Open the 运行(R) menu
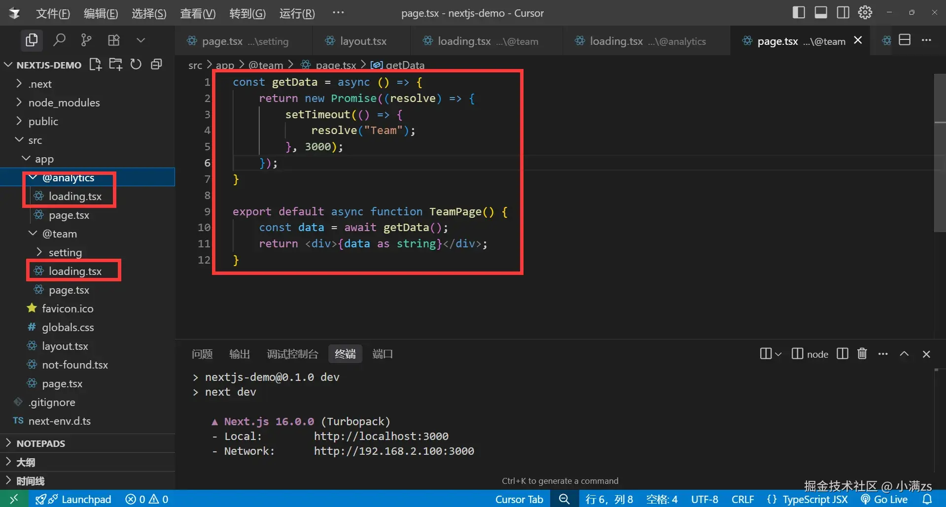The image size is (946, 507). point(297,13)
